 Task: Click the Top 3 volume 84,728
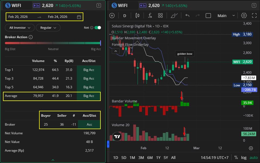coord(38,79)
